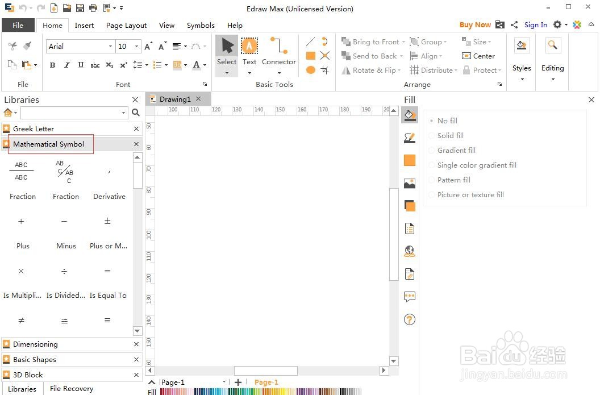Add a new page with plus button
This screenshot has width=600, height=395.
[x=238, y=382]
